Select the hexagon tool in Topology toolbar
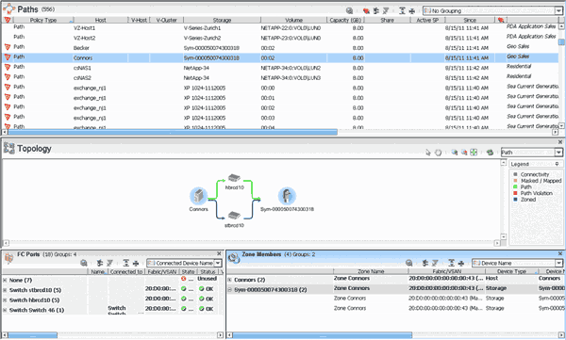 (438, 153)
